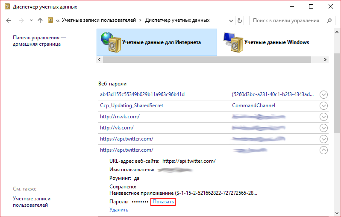Focus the control panel search field
Image resolution: width=341 pixels, height=217 pixels.
[292, 21]
